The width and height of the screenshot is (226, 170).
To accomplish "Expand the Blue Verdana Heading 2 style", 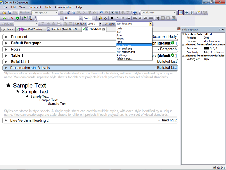I will tap(6, 120).
